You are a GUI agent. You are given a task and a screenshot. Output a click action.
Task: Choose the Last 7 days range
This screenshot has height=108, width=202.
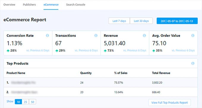pos(119,21)
